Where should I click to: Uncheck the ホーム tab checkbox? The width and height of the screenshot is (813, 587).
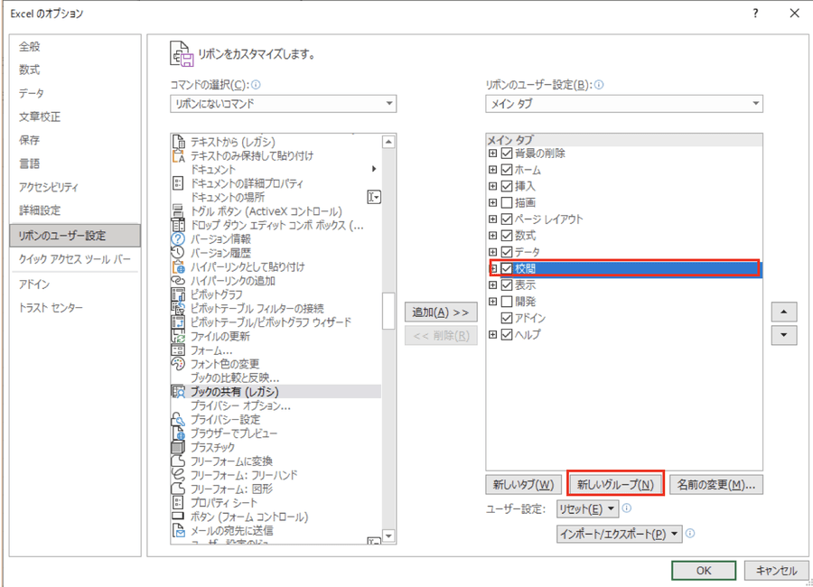pyautogui.click(x=507, y=170)
